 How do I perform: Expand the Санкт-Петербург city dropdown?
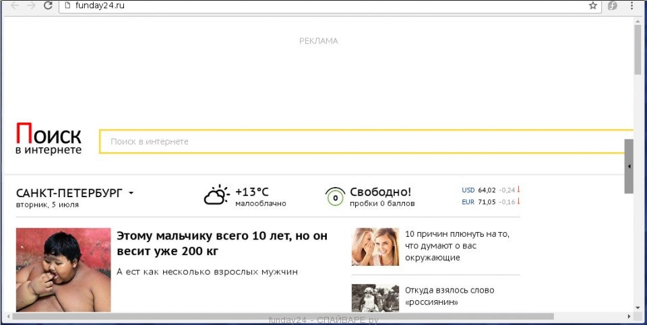point(131,192)
